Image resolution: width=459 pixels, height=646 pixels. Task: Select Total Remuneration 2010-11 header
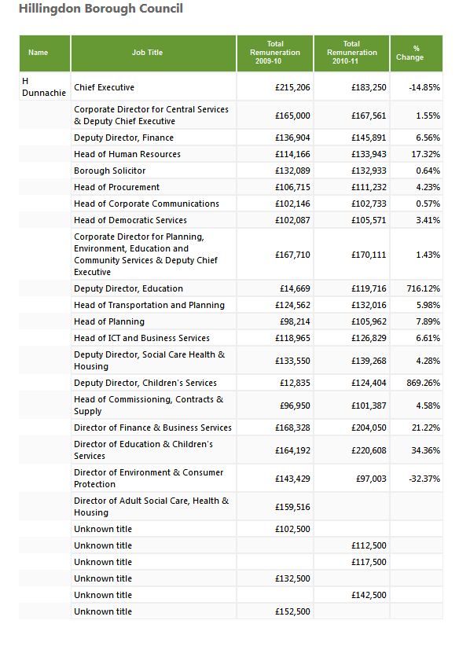(351, 53)
